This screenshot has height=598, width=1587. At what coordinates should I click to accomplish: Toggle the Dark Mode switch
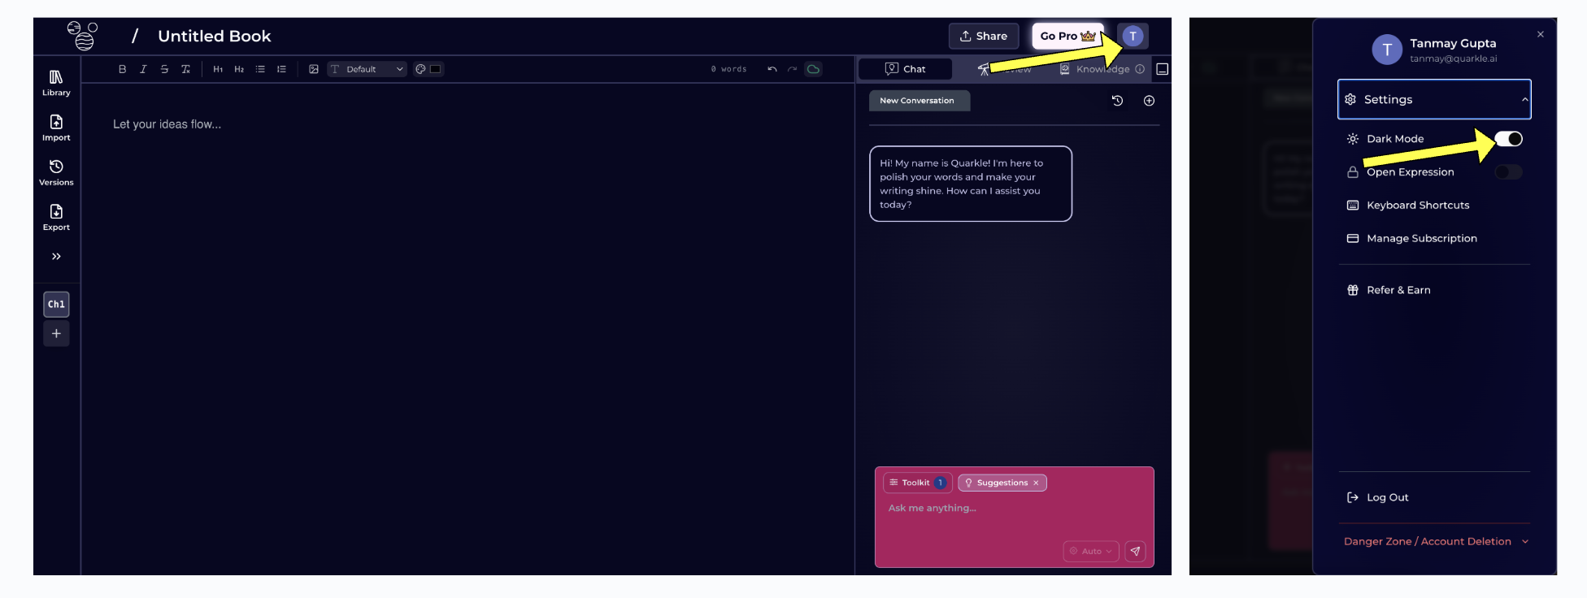(1509, 139)
